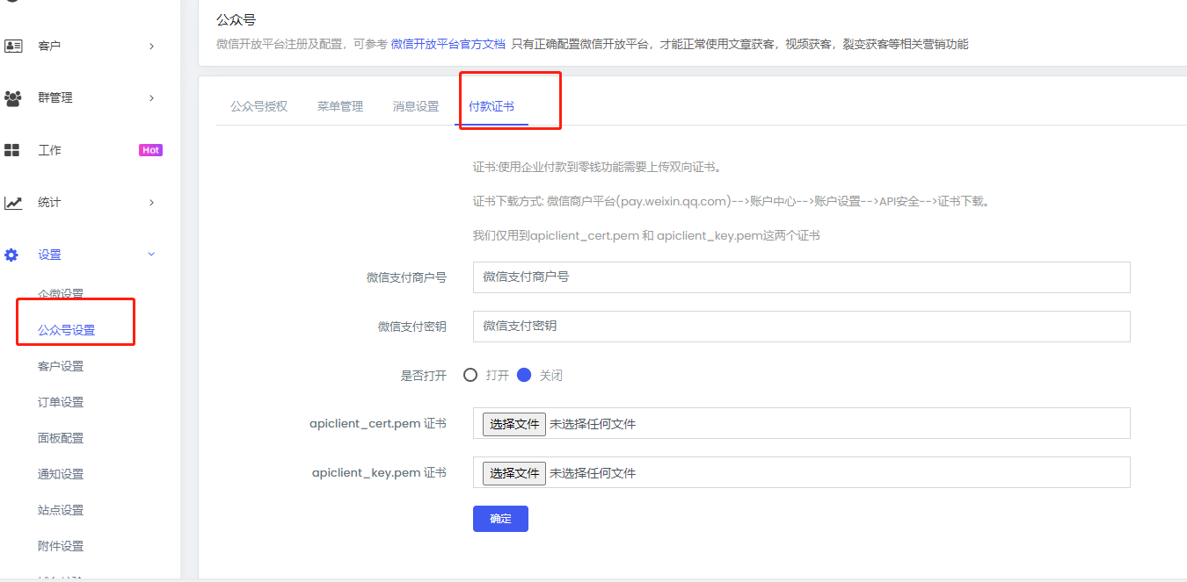The image size is (1187, 582).
Task: Open 企微设置 submenu item
Action: click(61, 294)
